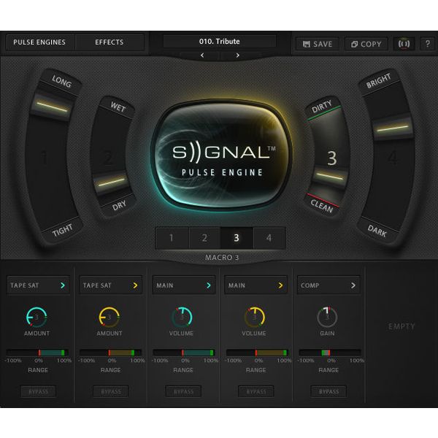Click the TIGHT label on macro 1
This screenshot has width=438, height=438.
point(63,230)
